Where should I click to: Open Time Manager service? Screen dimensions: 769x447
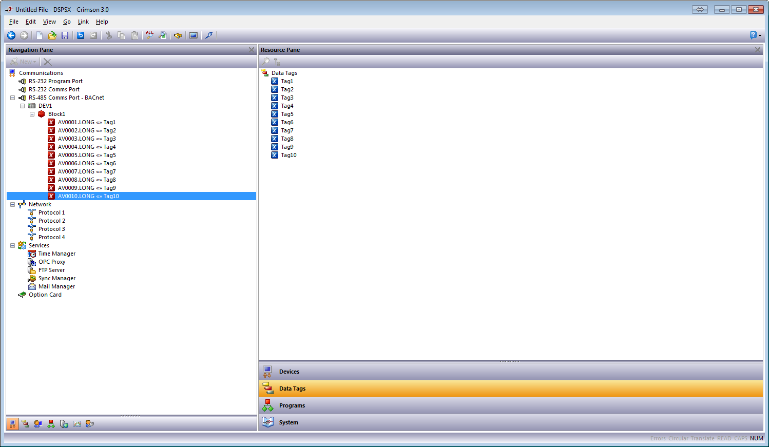click(56, 254)
